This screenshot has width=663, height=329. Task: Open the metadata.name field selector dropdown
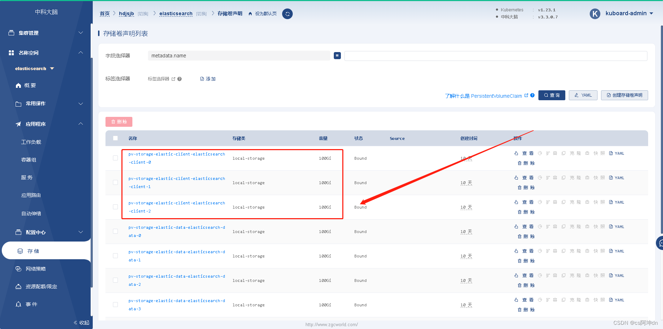point(239,56)
